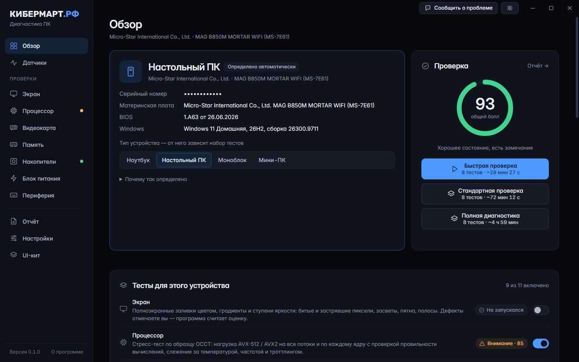Open the Отчёт link in Проверка card
This screenshot has height=362, width=579.
pos(538,66)
